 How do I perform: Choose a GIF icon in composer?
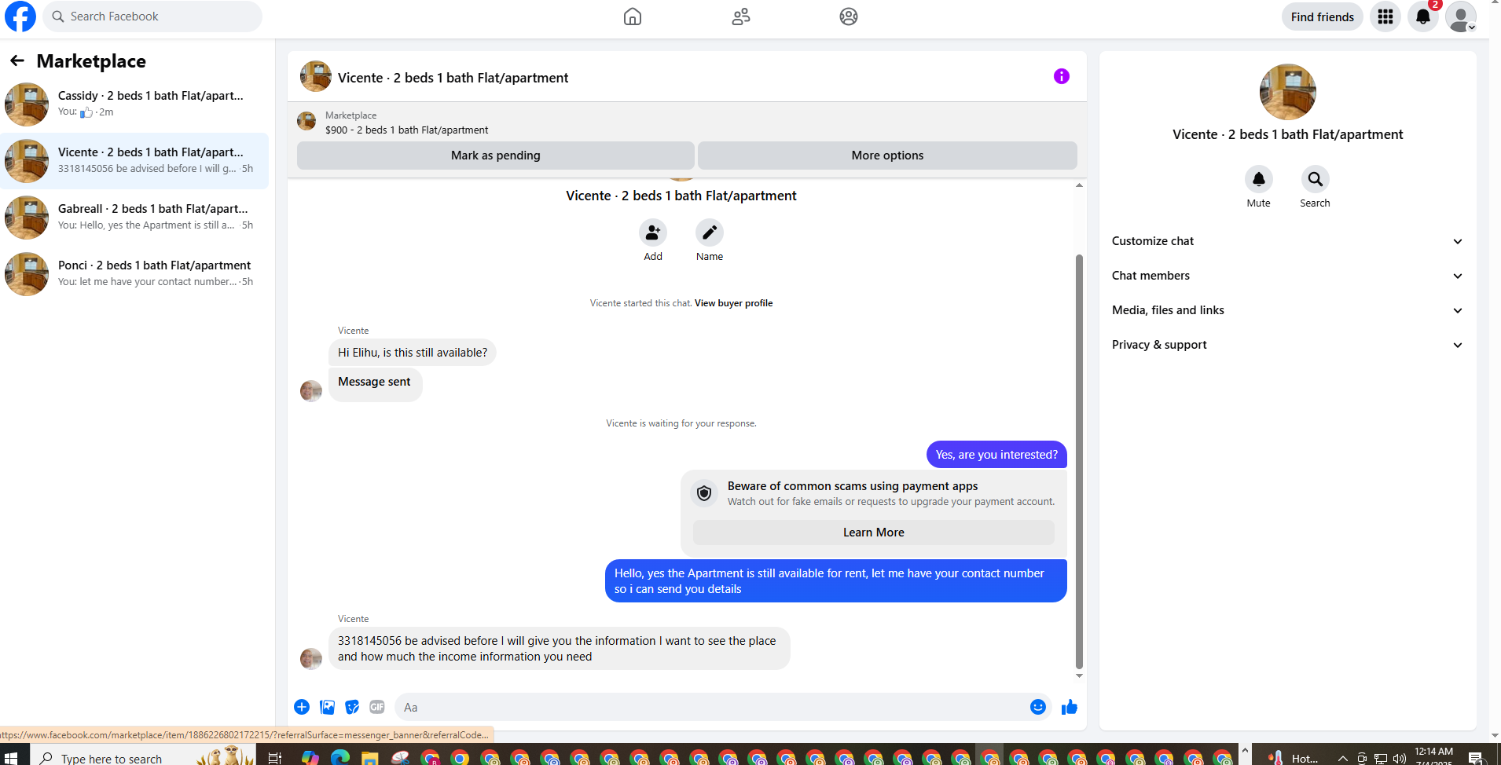click(x=377, y=707)
